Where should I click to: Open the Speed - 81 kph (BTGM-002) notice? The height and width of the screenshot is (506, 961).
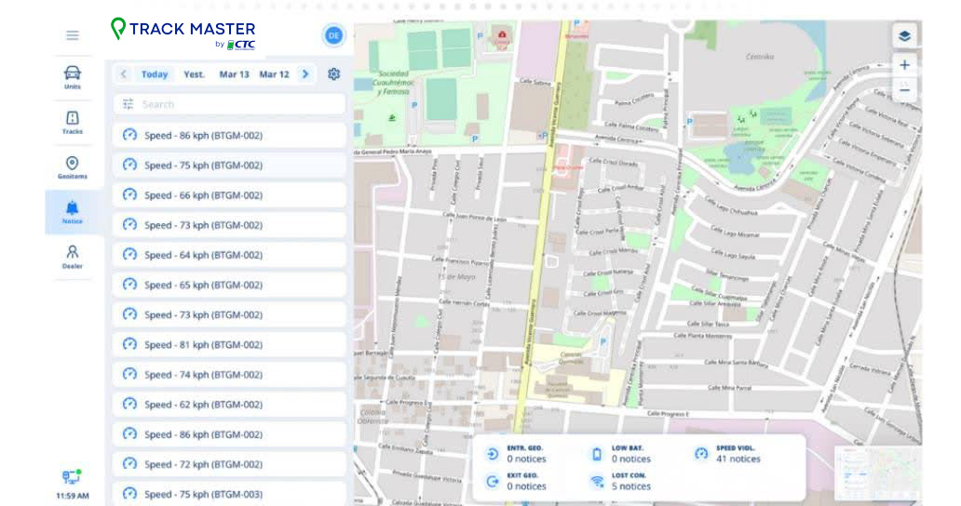(229, 344)
